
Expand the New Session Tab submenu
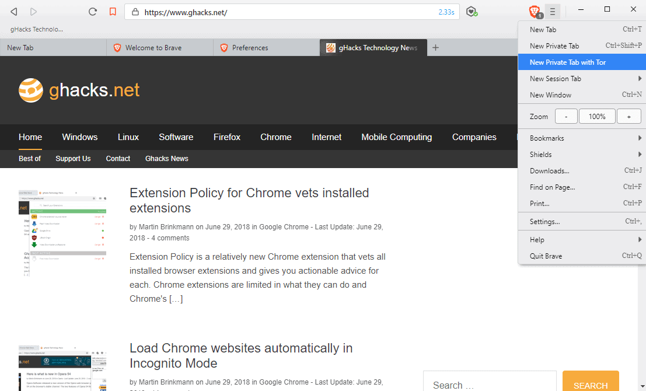click(x=556, y=78)
